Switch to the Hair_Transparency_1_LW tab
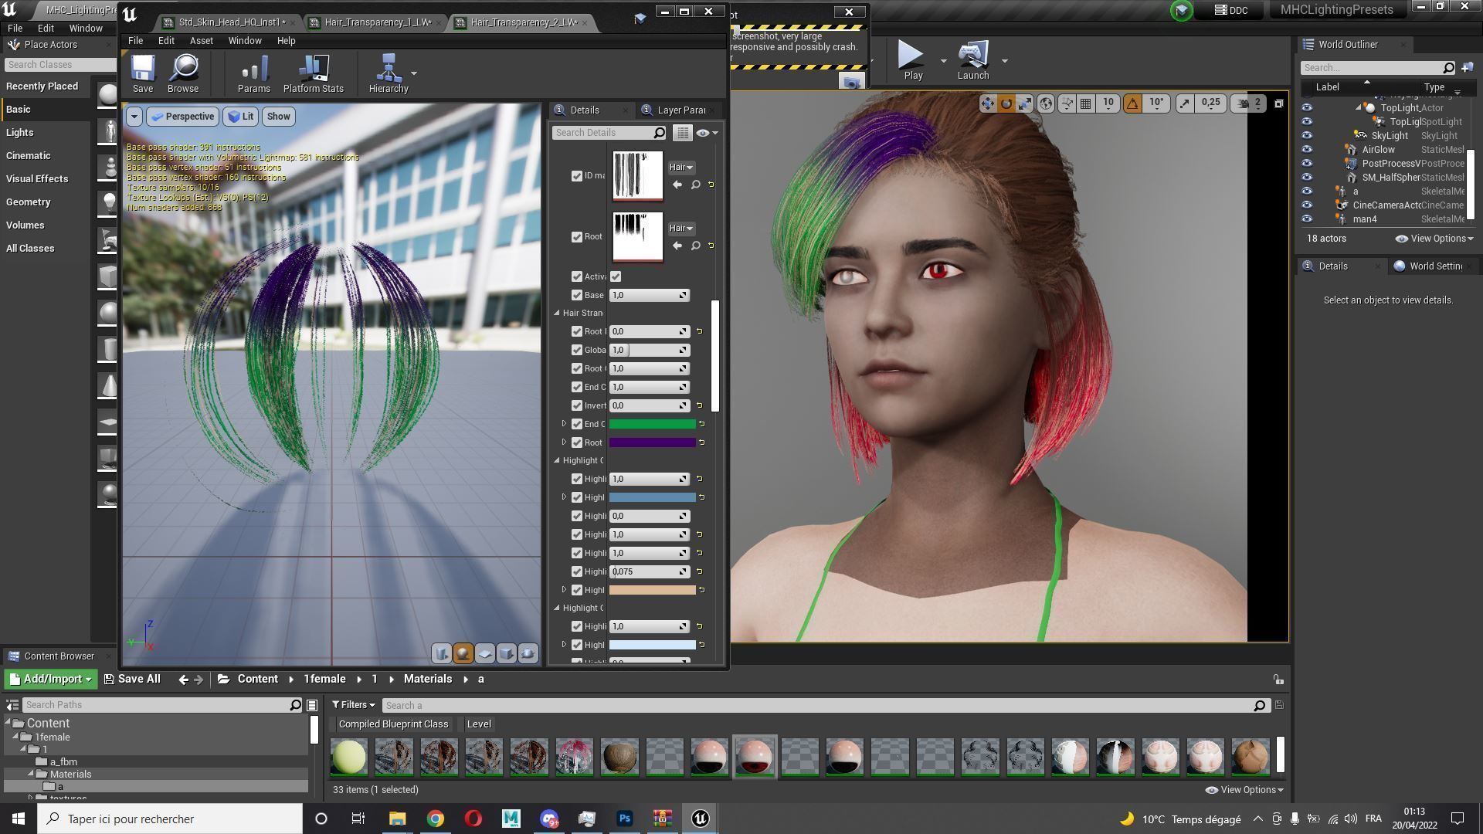The width and height of the screenshot is (1483, 834). pyautogui.click(x=376, y=22)
